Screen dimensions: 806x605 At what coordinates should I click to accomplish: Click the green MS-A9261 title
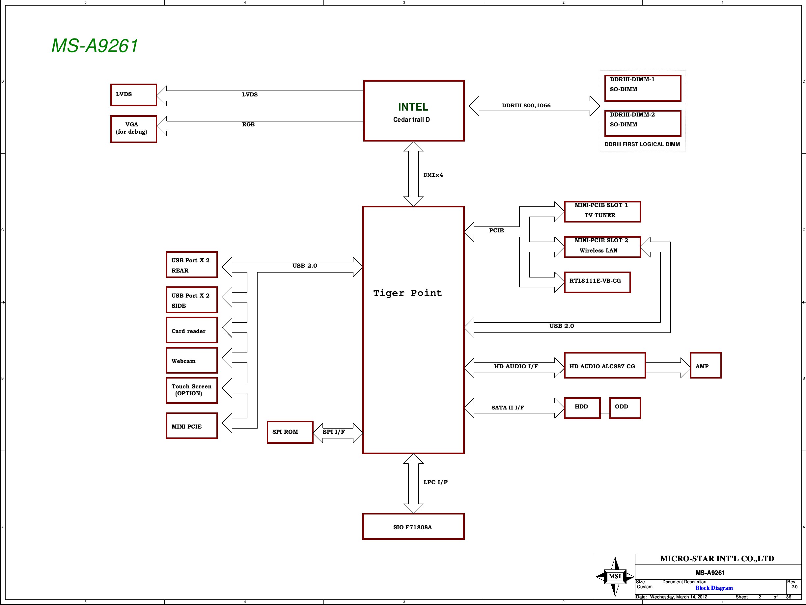click(x=95, y=46)
